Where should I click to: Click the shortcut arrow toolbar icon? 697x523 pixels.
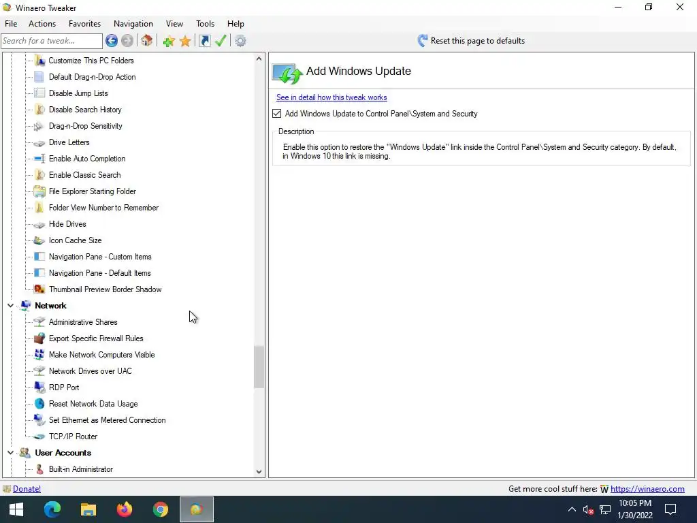[x=204, y=41]
